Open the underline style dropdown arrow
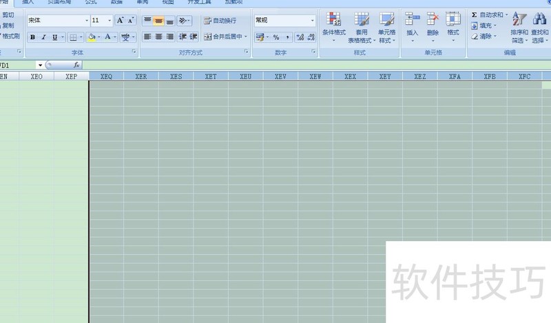Viewport: 551px width, 323px height. [63, 37]
